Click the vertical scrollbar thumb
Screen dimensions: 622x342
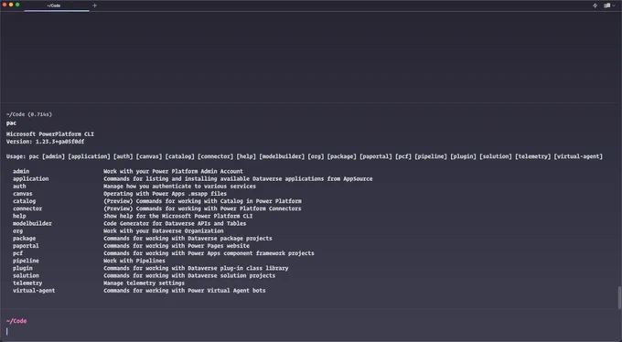click(x=619, y=297)
